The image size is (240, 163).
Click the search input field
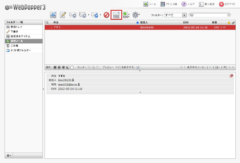click(210, 15)
